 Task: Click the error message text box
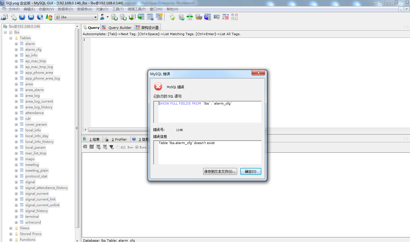[207, 152]
